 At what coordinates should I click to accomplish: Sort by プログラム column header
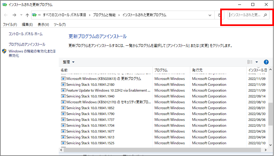pyautogui.click(x=171, y=70)
